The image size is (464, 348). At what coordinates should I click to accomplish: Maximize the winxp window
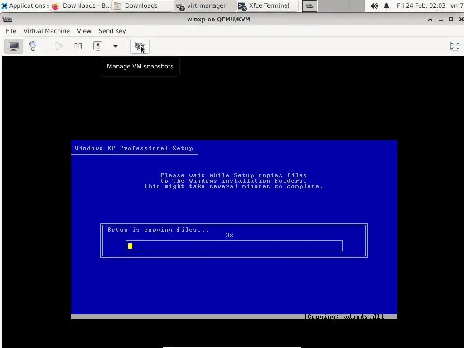[x=451, y=19]
